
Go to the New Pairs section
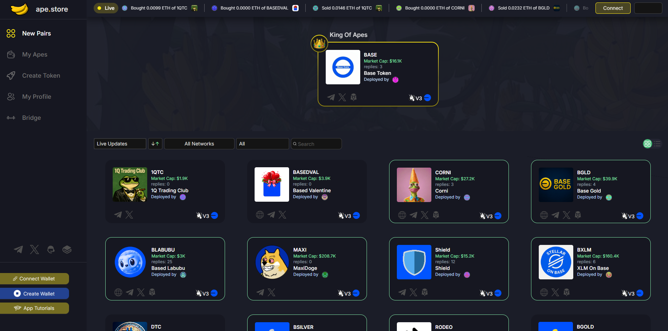36,33
